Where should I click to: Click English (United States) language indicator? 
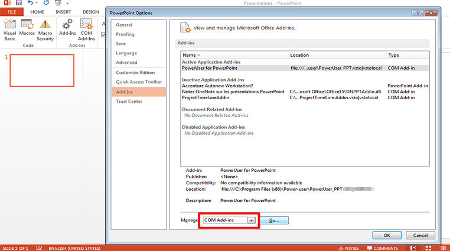[x=74, y=248]
